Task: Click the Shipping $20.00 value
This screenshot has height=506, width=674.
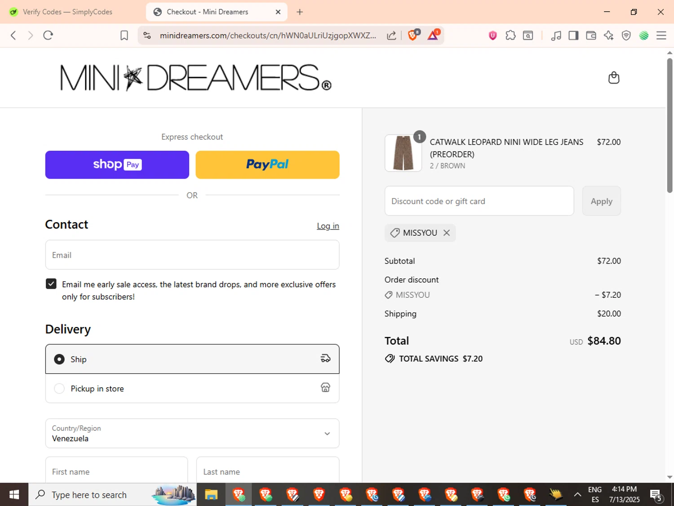Action: (x=609, y=313)
